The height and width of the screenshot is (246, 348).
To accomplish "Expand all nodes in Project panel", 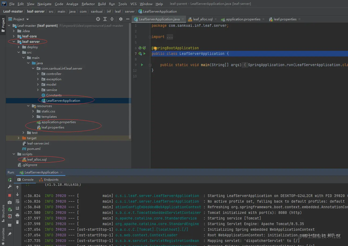I will (105, 19).
